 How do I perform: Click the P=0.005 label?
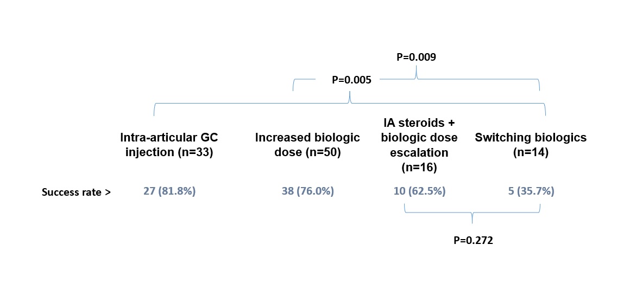pyautogui.click(x=351, y=80)
